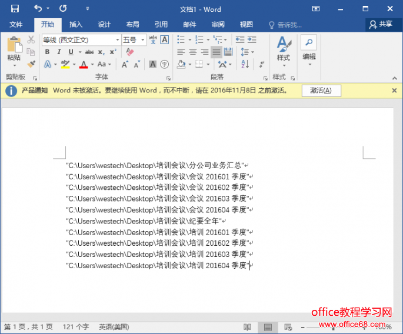Toggle Bold formatting
Screen dimensions: 403x334
pos(47,52)
